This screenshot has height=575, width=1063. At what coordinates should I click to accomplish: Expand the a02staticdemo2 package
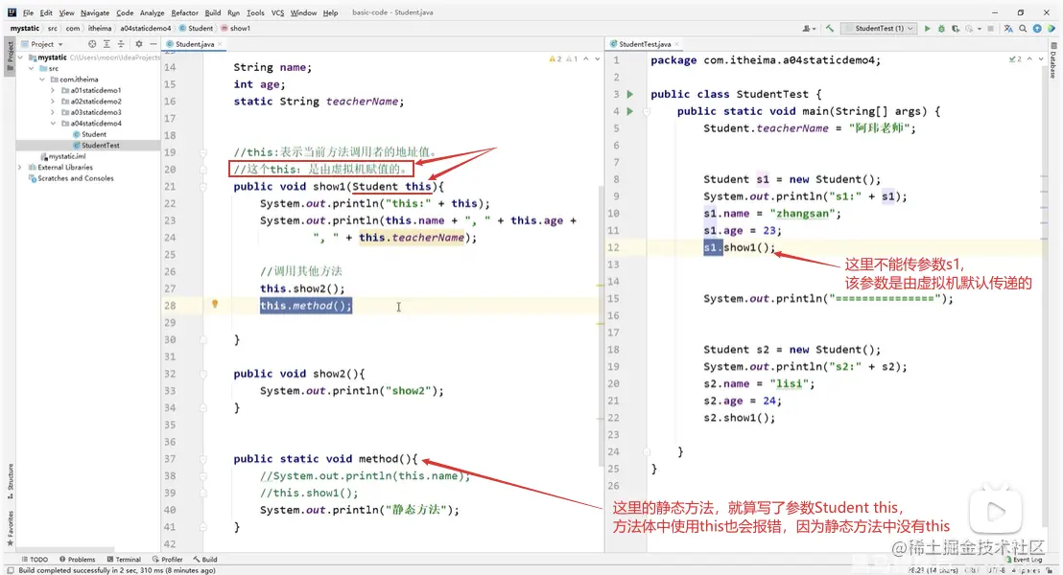point(53,101)
